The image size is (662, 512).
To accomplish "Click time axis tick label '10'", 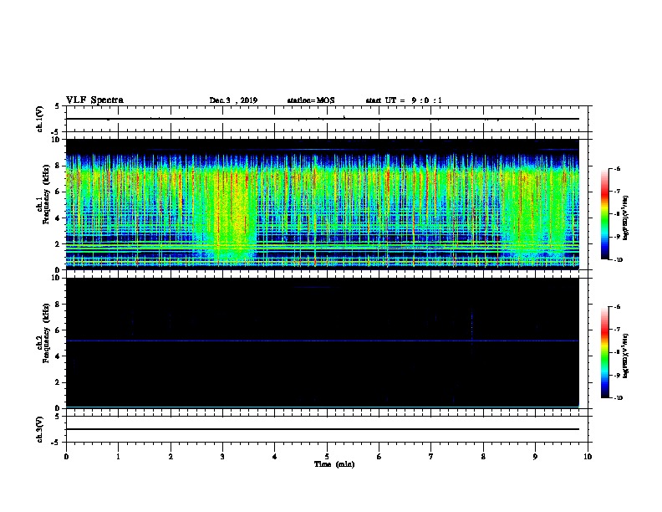I will [588, 457].
